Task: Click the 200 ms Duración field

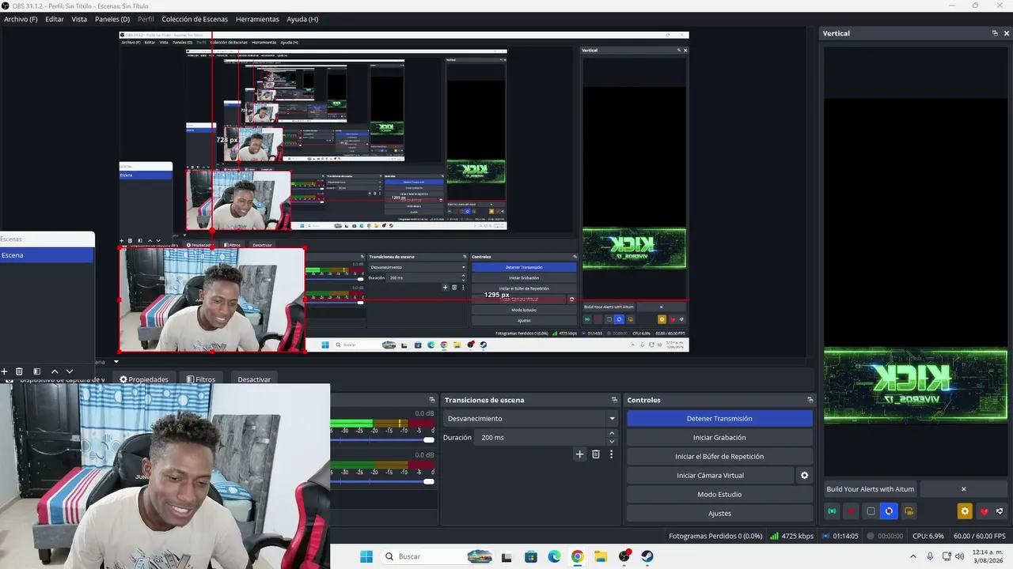Action: pyautogui.click(x=541, y=437)
